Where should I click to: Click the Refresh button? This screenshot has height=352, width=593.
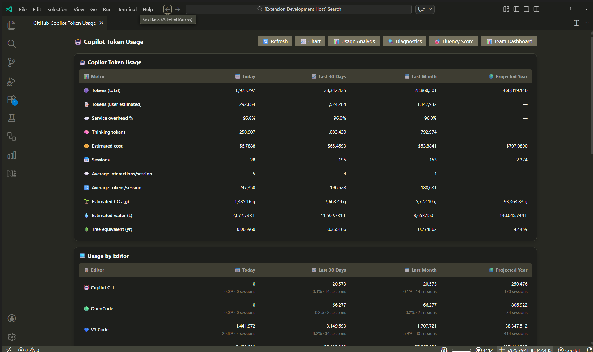[x=275, y=41]
